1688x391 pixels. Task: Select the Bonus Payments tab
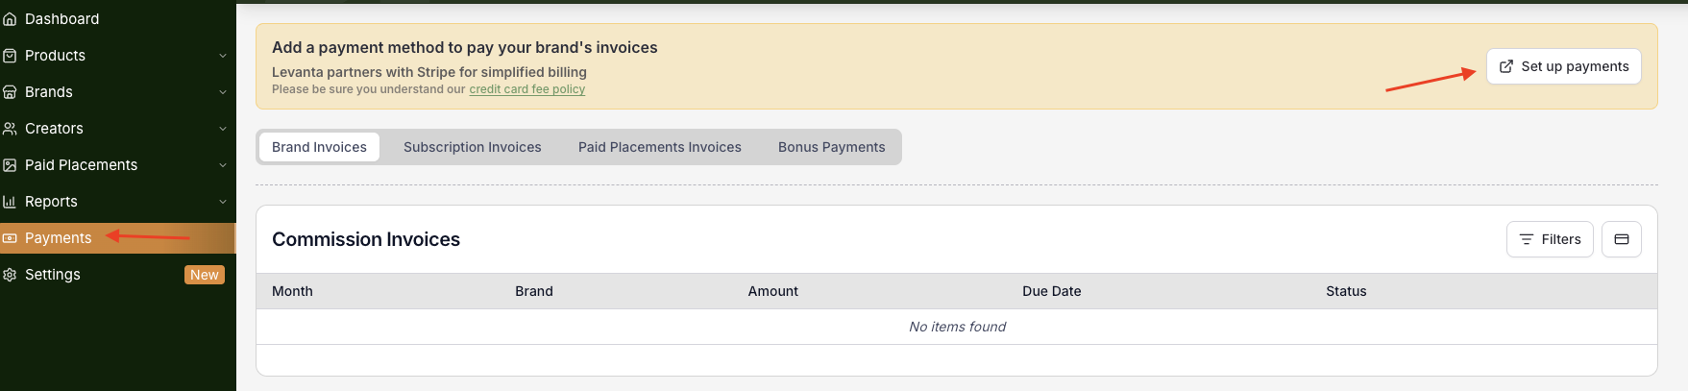(x=831, y=147)
